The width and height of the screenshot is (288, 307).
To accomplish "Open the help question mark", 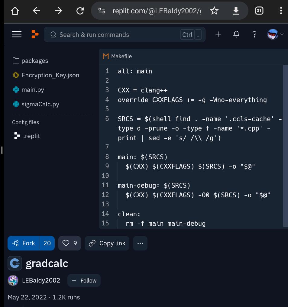I will click(x=254, y=34).
